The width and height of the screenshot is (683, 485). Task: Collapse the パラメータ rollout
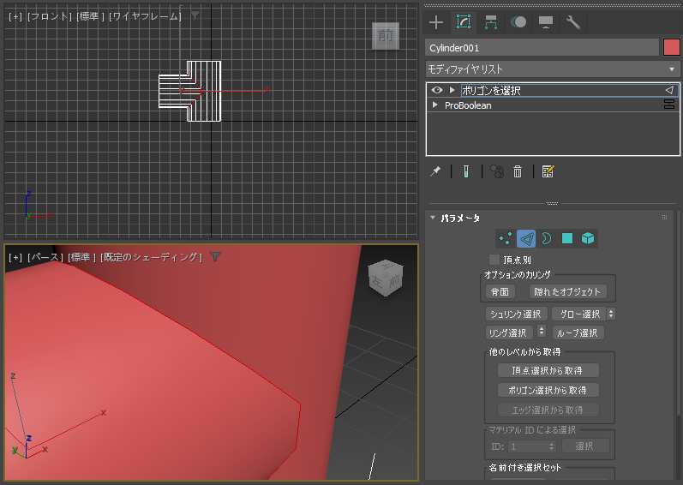point(433,218)
